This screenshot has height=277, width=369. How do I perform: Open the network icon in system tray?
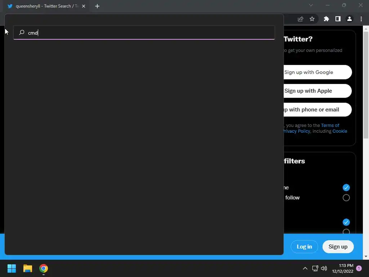point(315,268)
